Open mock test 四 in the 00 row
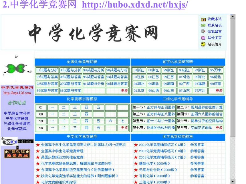Image resolution: width=246 pixels, height=184 pixels. point(86,114)
